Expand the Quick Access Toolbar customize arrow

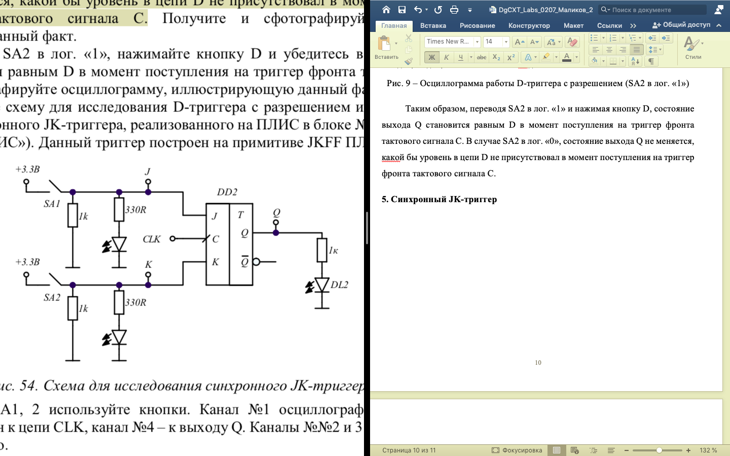[470, 10]
